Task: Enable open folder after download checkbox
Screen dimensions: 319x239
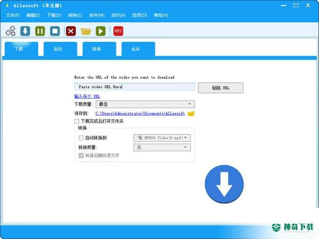Action: pyautogui.click(x=77, y=121)
